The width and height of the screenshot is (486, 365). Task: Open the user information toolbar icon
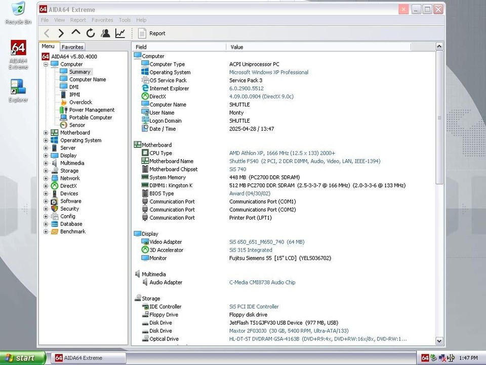point(105,33)
